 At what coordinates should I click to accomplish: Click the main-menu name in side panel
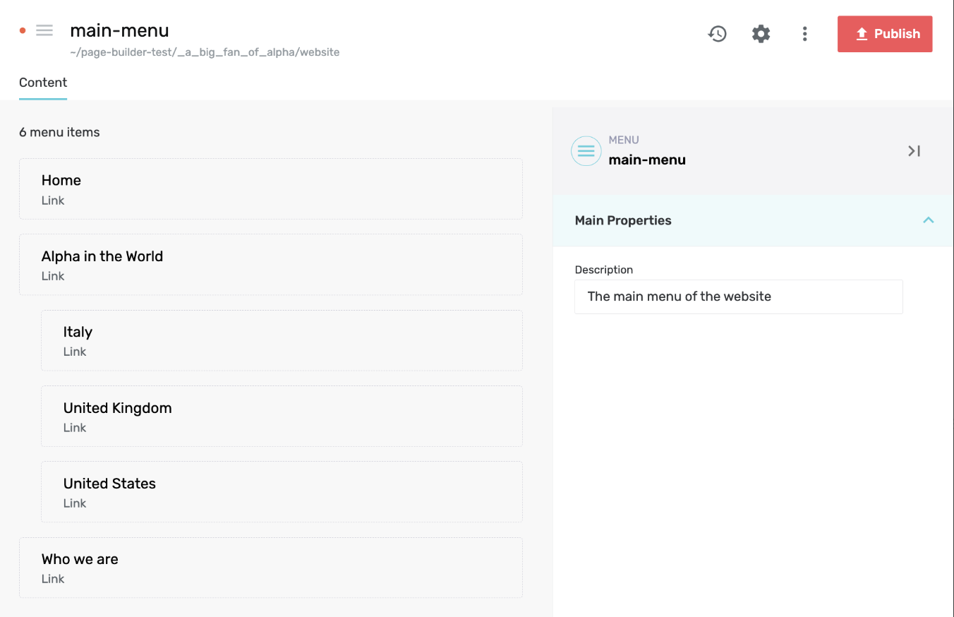coord(647,160)
